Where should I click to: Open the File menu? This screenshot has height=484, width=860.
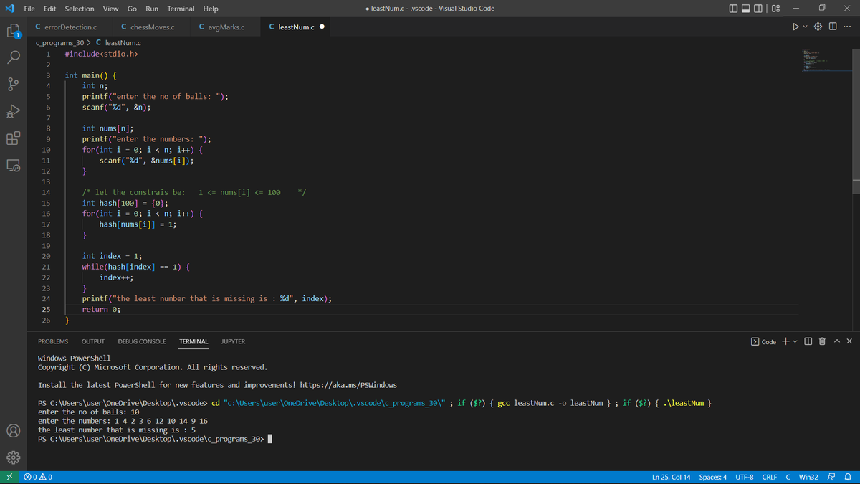30,9
